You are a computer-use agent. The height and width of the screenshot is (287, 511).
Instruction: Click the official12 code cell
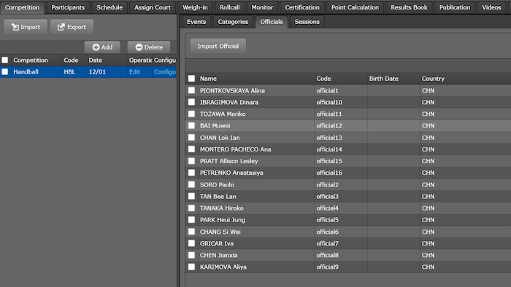(x=329, y=125)
